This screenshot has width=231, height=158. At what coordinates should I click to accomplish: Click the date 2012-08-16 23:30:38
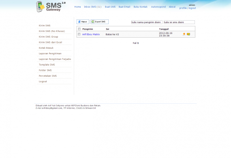(x=166, y=34)
